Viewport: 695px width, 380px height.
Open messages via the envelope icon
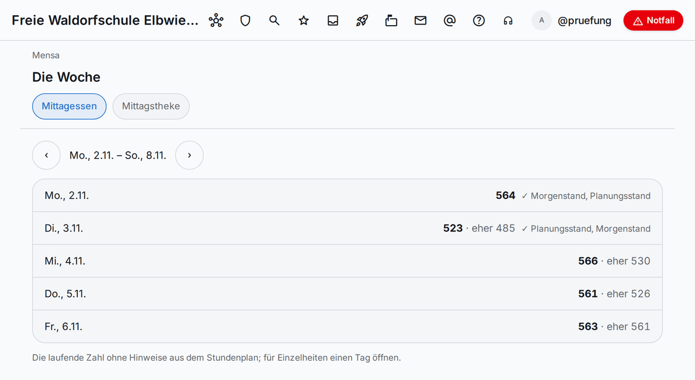click(x=421, y=20)
